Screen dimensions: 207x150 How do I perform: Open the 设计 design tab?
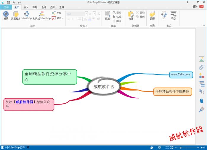tap(44, 7)
